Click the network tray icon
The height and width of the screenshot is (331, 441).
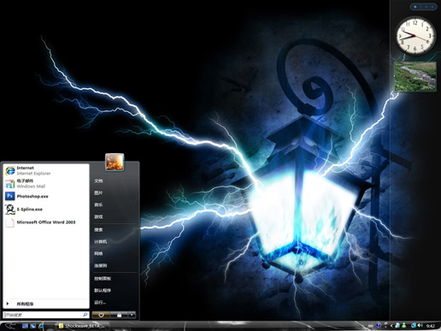[x=414, y=325]
